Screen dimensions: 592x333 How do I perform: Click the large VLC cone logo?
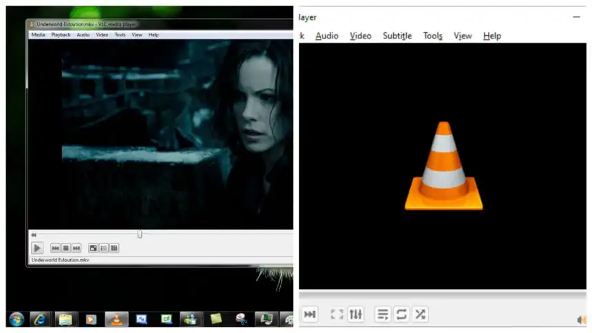(x=443, y=166)
